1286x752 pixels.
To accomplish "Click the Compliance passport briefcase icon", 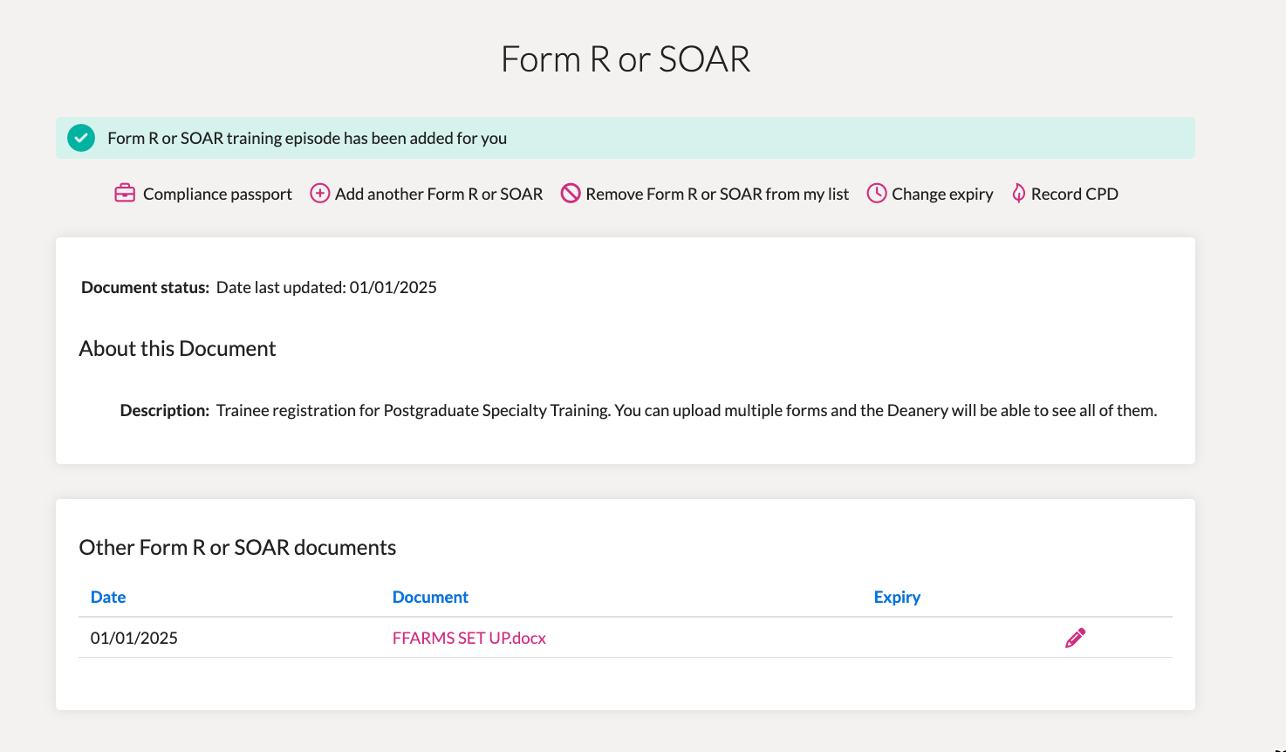I will coord(125,194).
